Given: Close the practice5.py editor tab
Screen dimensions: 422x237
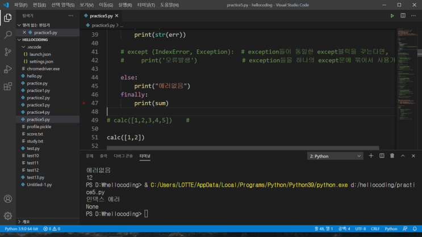Looking at the screenshot, I should [x=116, y=16].
